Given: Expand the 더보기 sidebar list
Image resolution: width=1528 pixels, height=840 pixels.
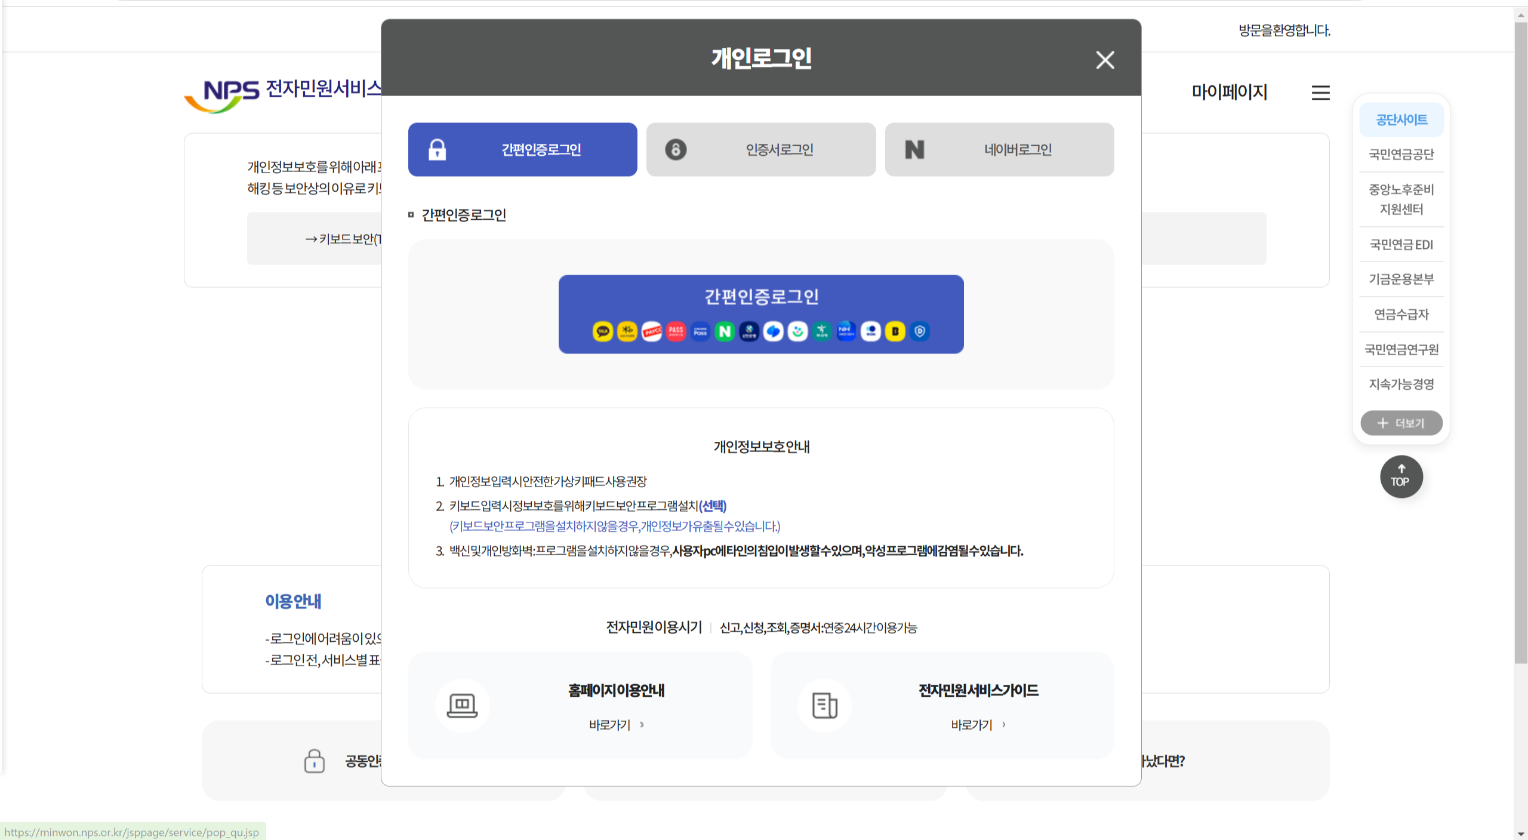Looking at the screenshot, I should tap(1401, 423).
